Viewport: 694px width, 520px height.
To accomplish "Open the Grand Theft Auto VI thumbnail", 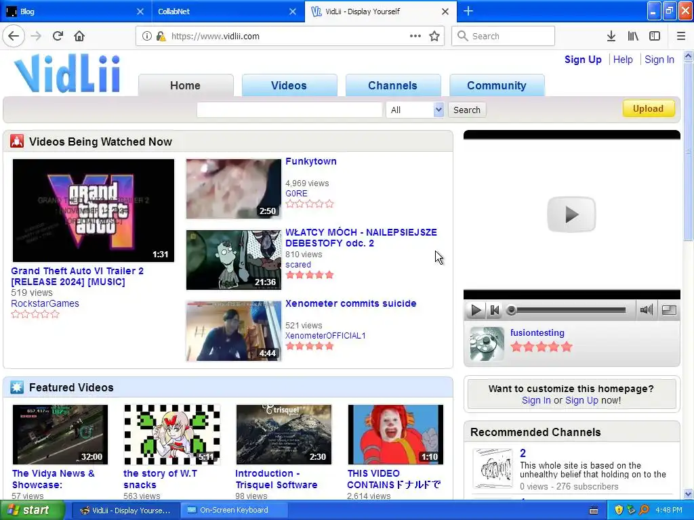I will pos(94,211).
